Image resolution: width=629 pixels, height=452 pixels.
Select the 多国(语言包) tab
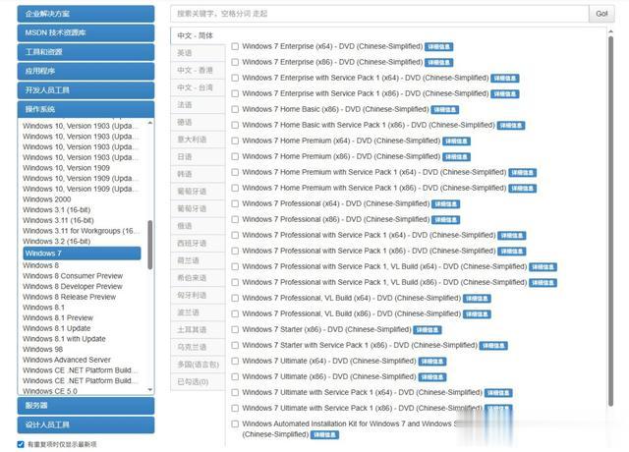(x=198, y=365)
